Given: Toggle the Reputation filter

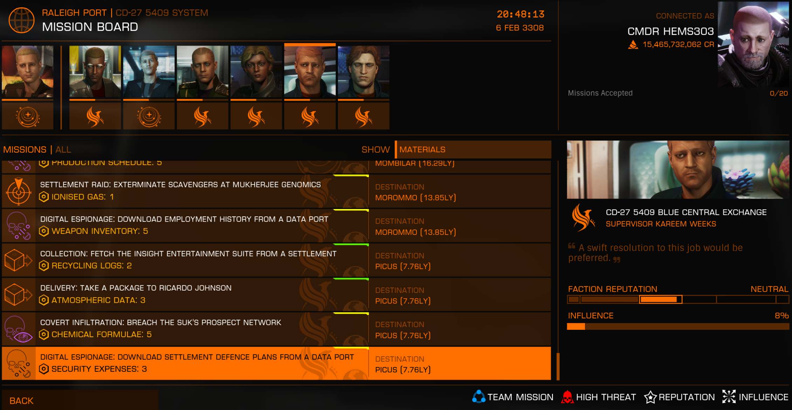Looking at the screenshot, I should coord(680,397).
